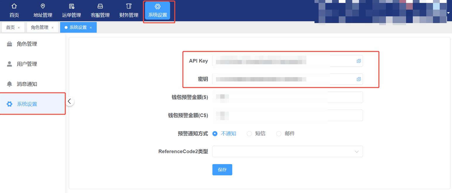Image resolution: width=452 pixels, height=193 pixels.
Task: Click the 预警通知方式 label
Action: tap(193, 134)
